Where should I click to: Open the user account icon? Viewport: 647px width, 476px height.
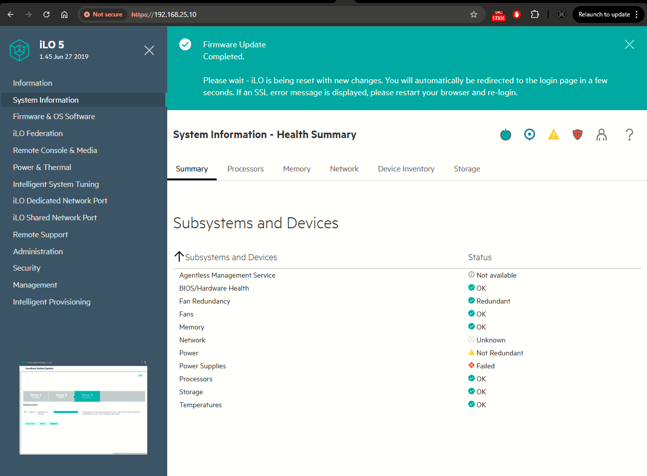(602, 135)
